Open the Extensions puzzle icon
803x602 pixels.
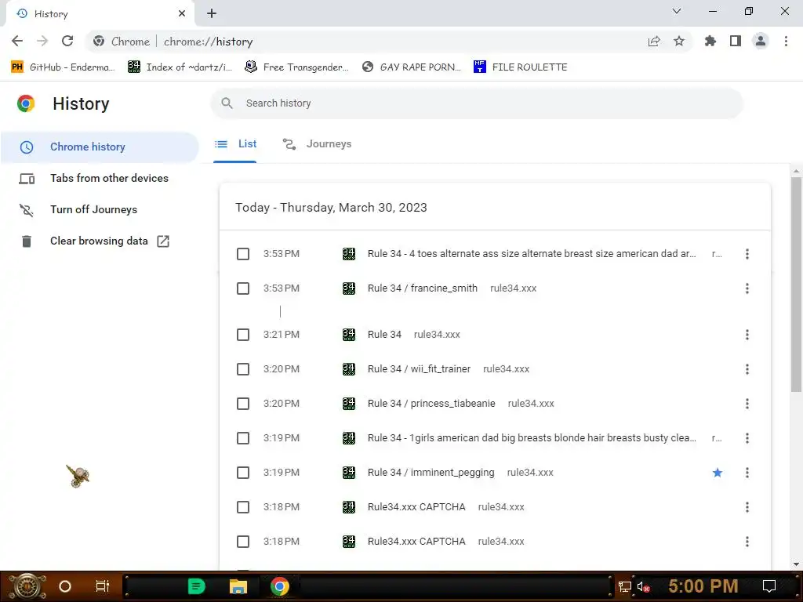coord(710,41)
